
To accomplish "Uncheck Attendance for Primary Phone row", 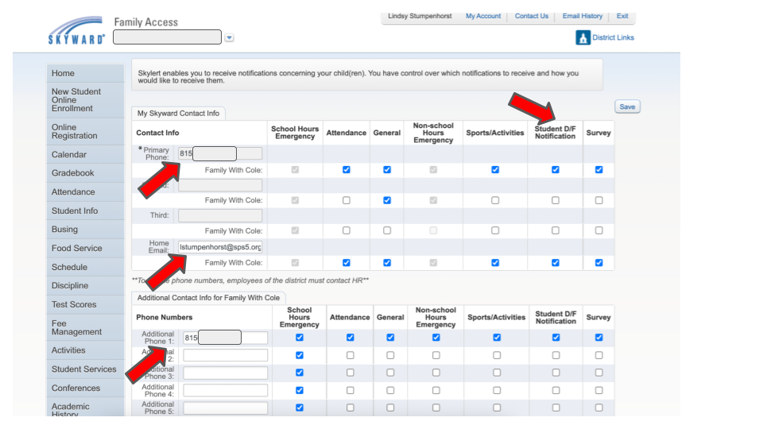I will click(346, 170).
